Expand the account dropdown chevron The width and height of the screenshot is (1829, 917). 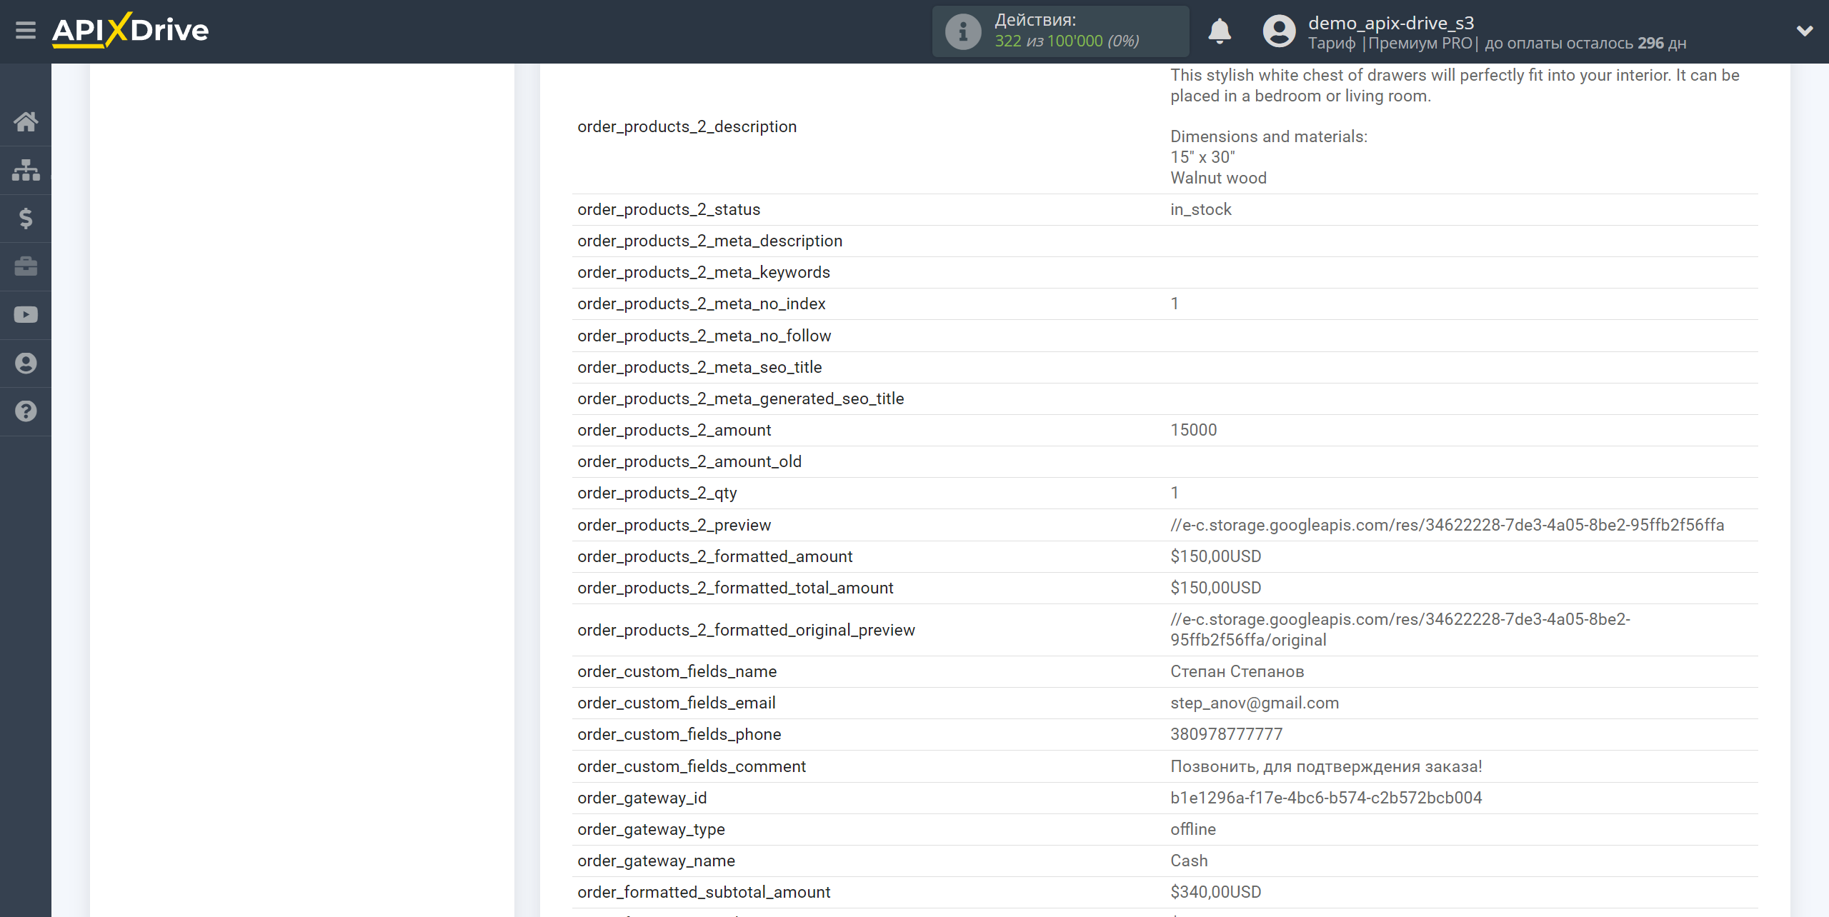pyautogui.click(x=1805, y=31)
